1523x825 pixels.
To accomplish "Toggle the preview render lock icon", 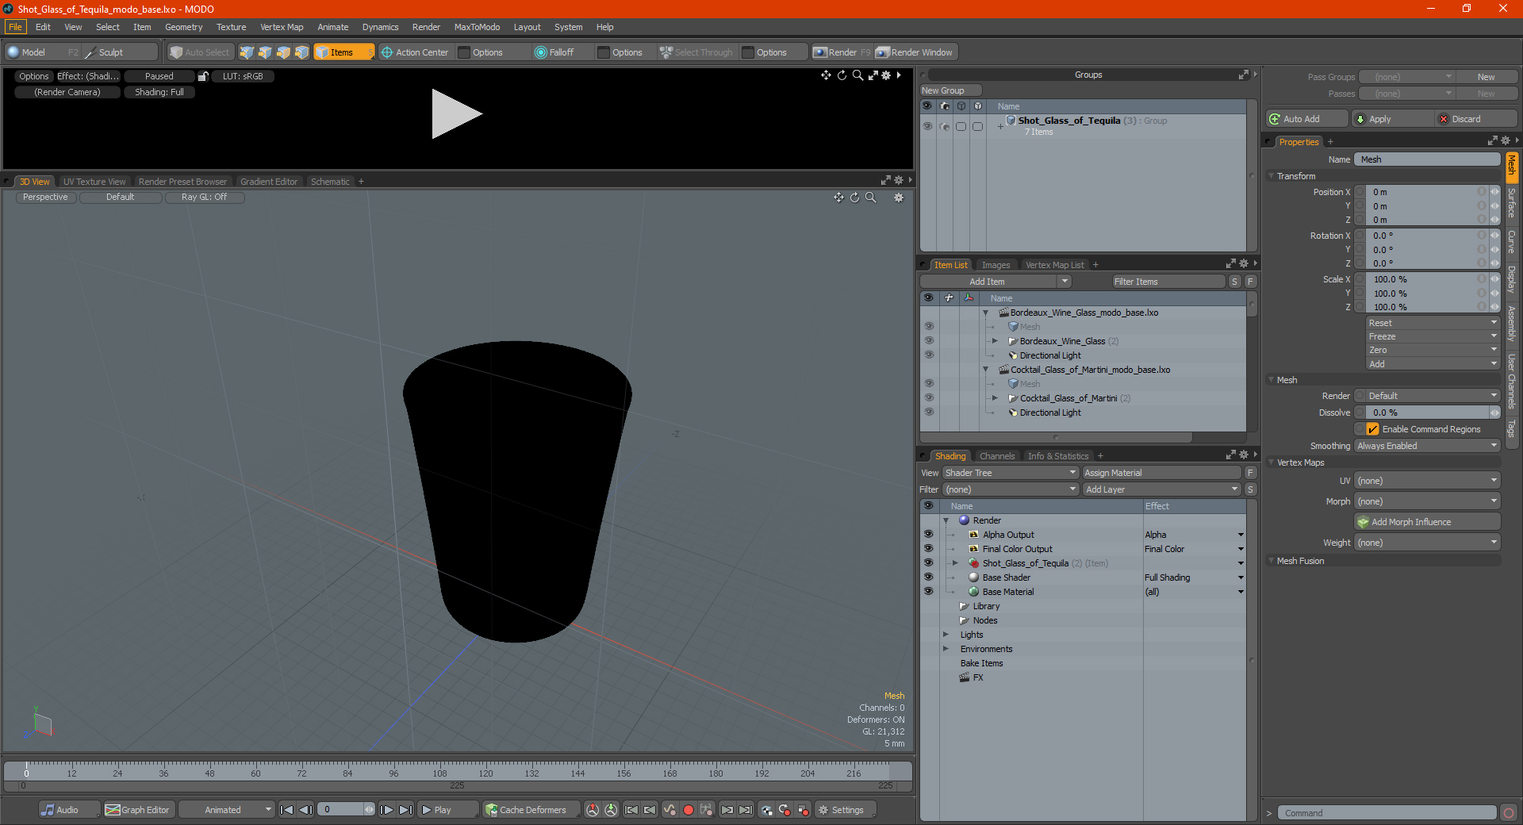I will (203, 76).
